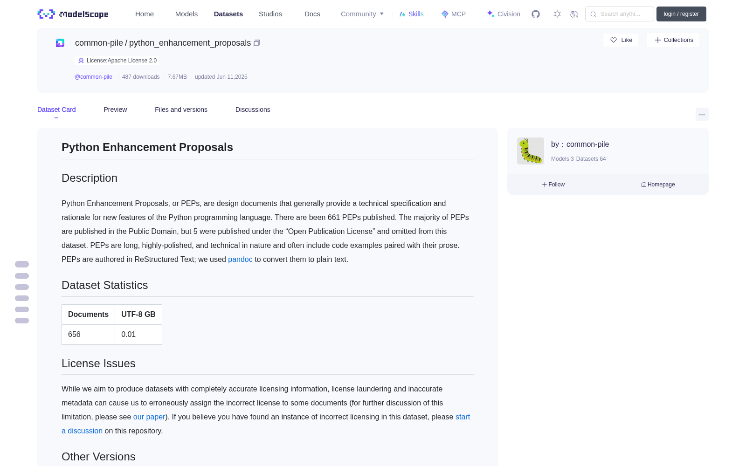Click the '7.67MB' size text
The image size is (746, 466).
177,77
